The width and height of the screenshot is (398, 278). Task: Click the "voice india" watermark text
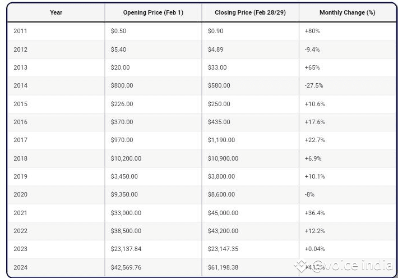point(352,266)
